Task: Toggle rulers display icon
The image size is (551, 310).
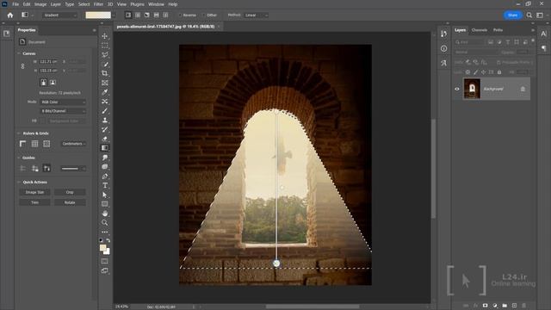Action: click(23, 144)
